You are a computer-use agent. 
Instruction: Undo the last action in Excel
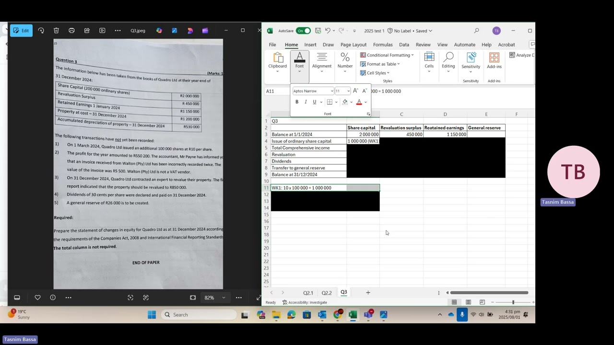(x=328, y=31)
